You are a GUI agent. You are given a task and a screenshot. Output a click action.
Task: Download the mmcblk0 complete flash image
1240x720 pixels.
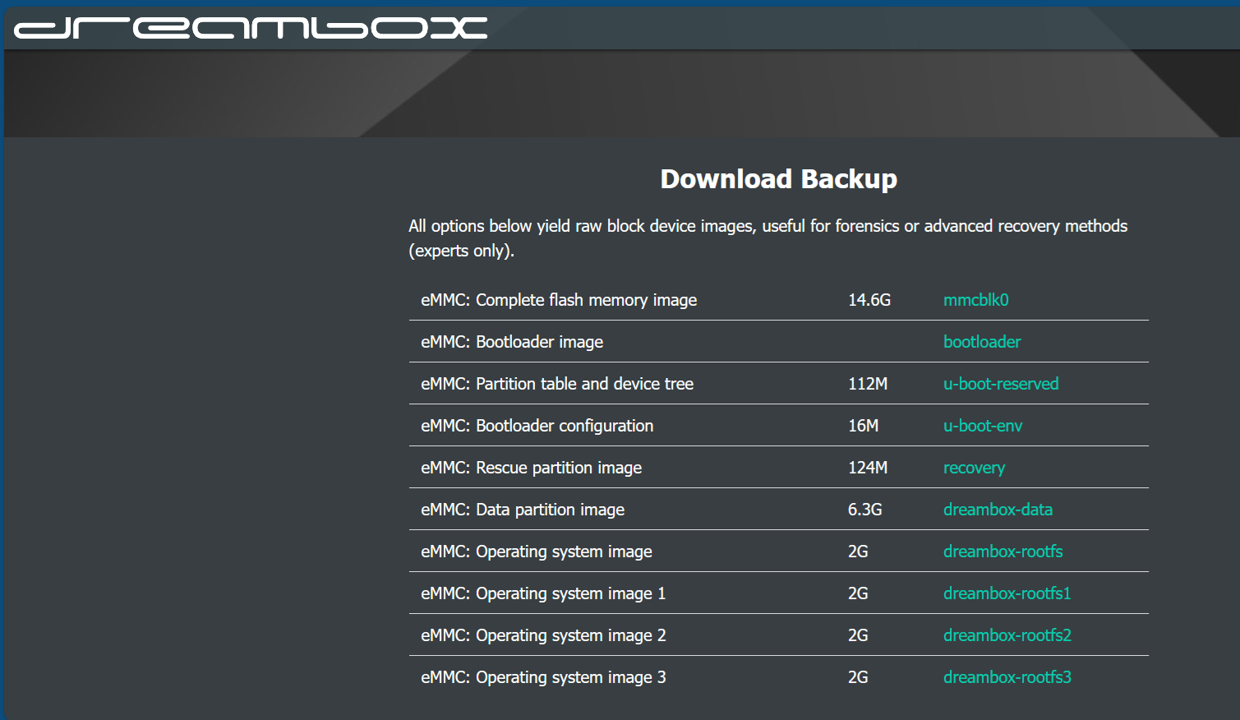[975, 300]
